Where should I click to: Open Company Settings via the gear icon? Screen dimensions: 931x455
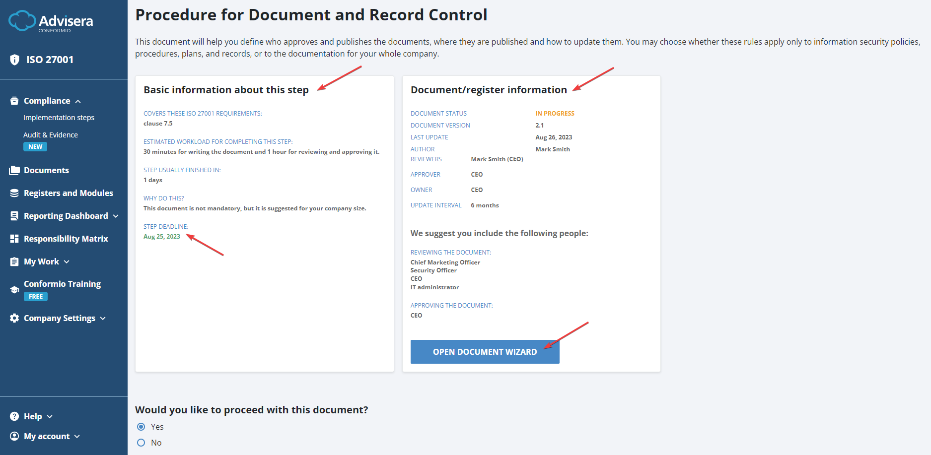pyautogui.click(x=14, y=318)
